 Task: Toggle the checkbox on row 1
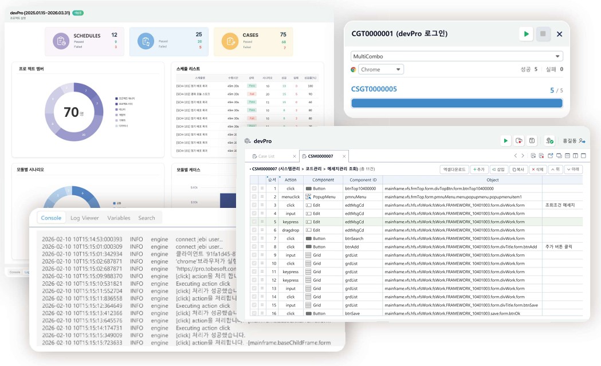click(x=254, y=188)
